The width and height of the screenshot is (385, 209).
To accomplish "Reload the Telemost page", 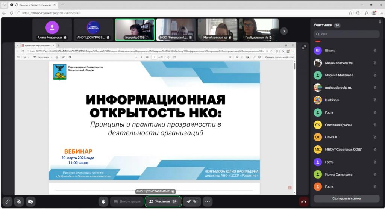I will pos(11,13).
